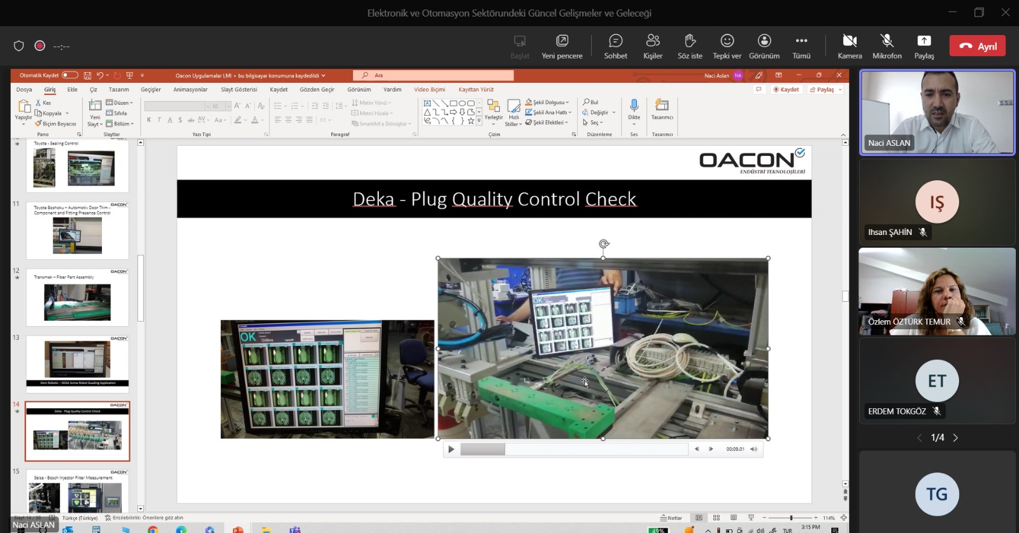This screenshot has width=1019, height=533.
Task: Click the Yapıştır paste button
Action: click(24, 112)
